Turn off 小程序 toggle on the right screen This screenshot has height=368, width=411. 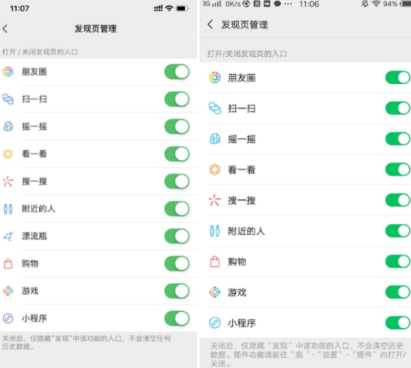coord(398,323)
